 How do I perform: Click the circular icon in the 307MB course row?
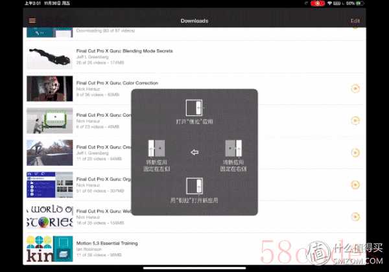[x=355, y=185]
